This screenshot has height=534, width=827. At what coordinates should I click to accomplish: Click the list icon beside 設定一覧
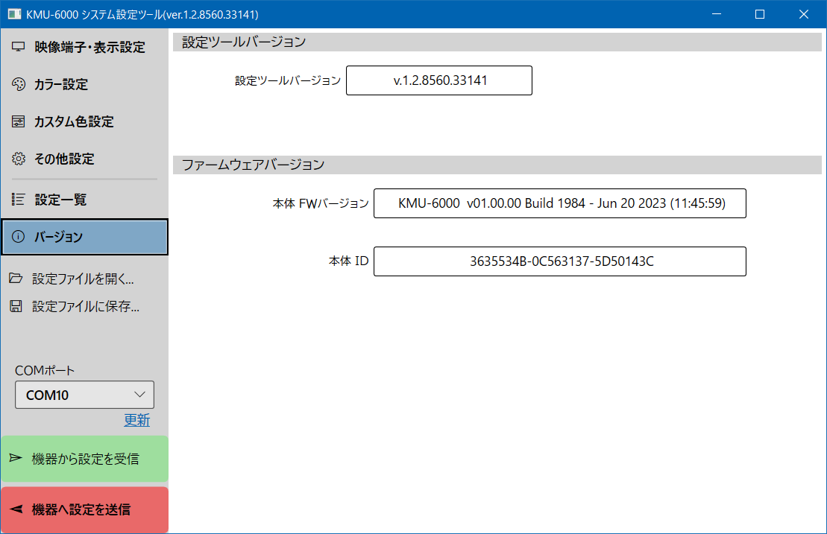19,199
